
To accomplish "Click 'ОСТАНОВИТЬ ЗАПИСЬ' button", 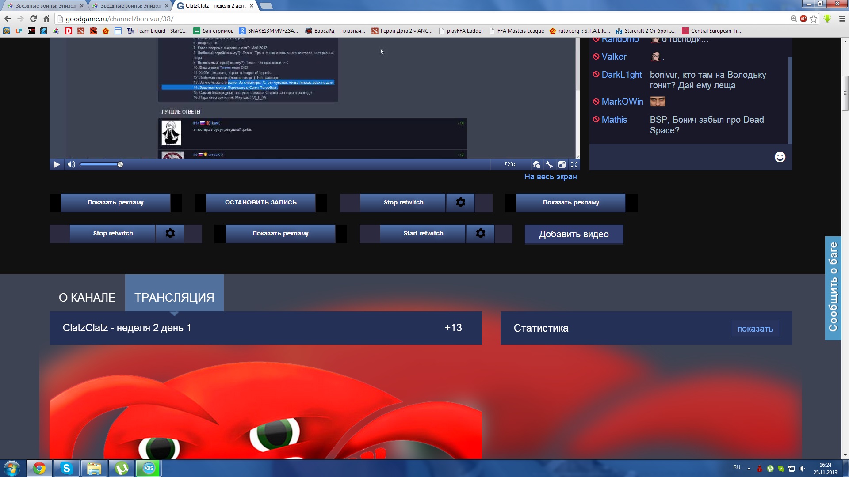I will (x=260, y=203).
